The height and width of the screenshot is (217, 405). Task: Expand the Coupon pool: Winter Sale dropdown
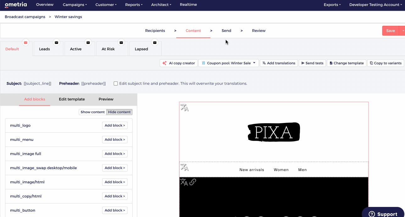coord(229,63)
